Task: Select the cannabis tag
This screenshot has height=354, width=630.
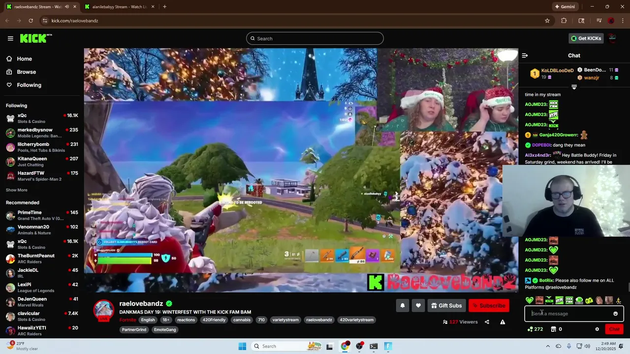Action: pyautogui.click(x=242, y=320)
